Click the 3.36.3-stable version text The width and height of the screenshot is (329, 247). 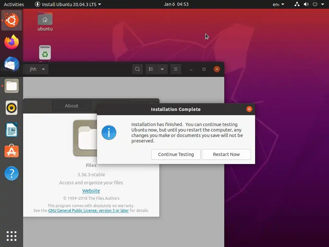pos(91,175)
